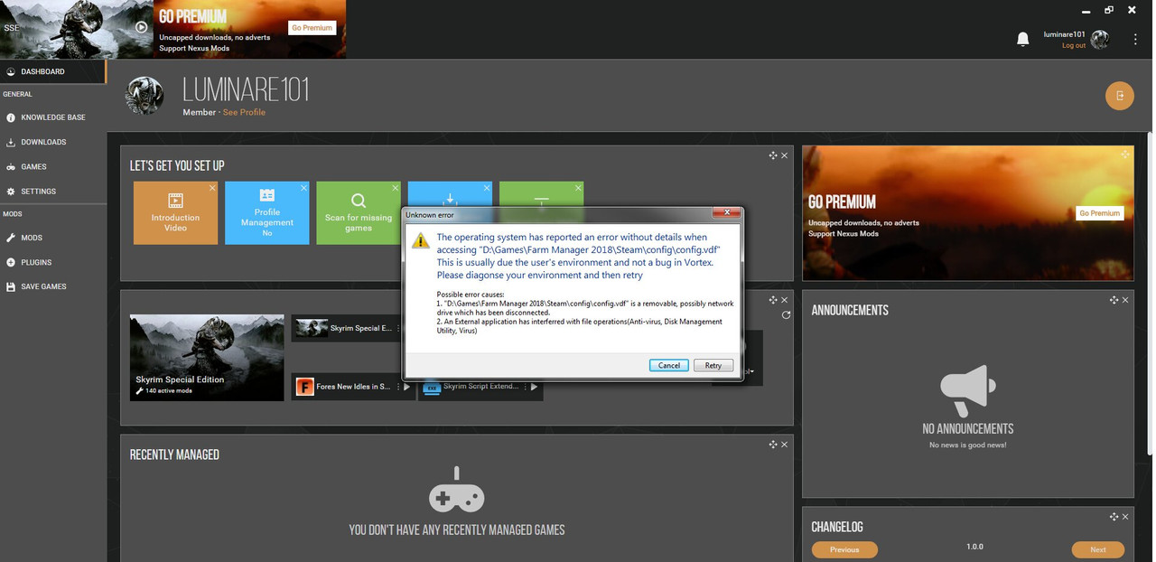Dismiss the rightmost green tile
This screenshot has width=1156, height=562.
click(x=578, y=188)
